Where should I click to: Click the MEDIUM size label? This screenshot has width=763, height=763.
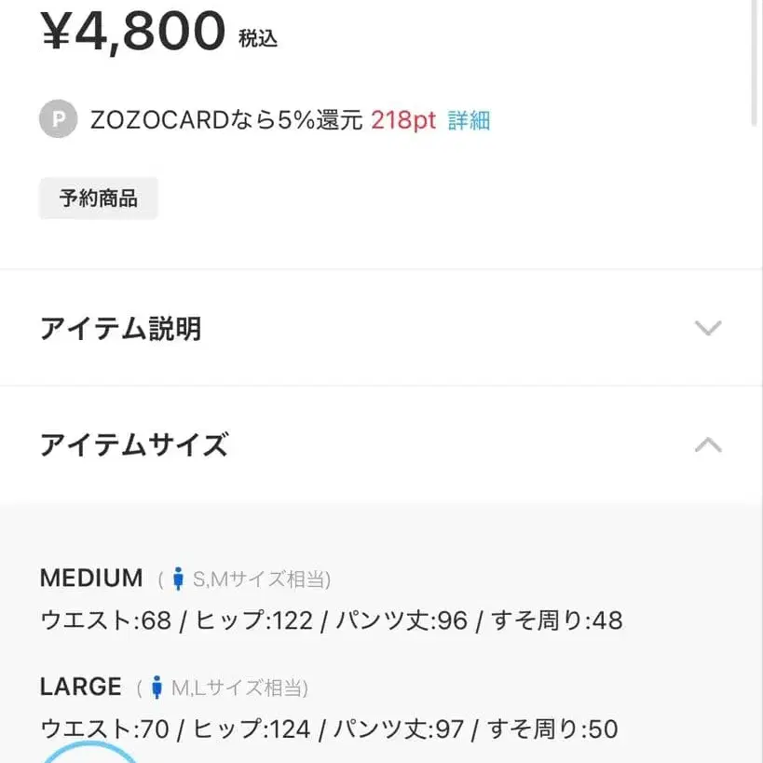pos(90,578)
